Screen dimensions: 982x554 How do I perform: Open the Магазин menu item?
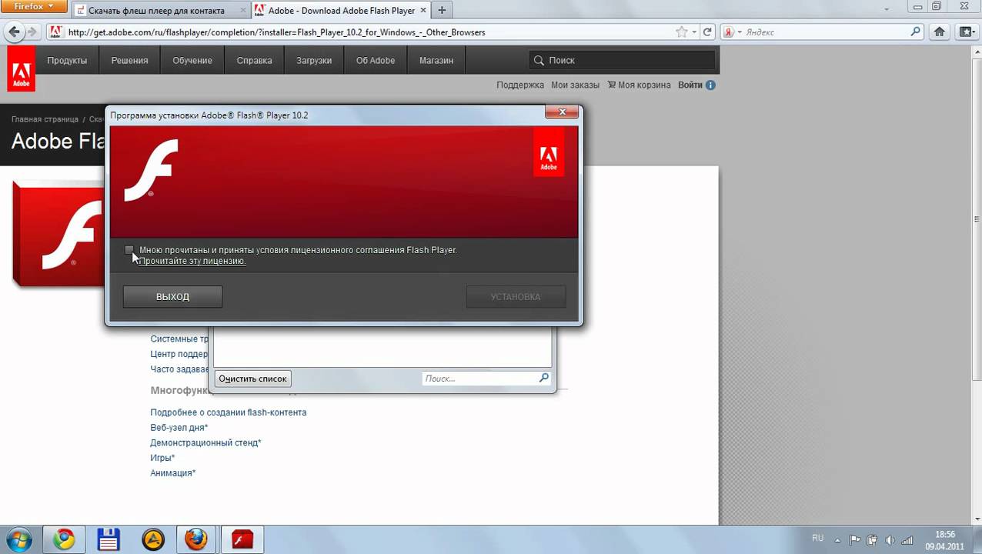tap(436, 60)
